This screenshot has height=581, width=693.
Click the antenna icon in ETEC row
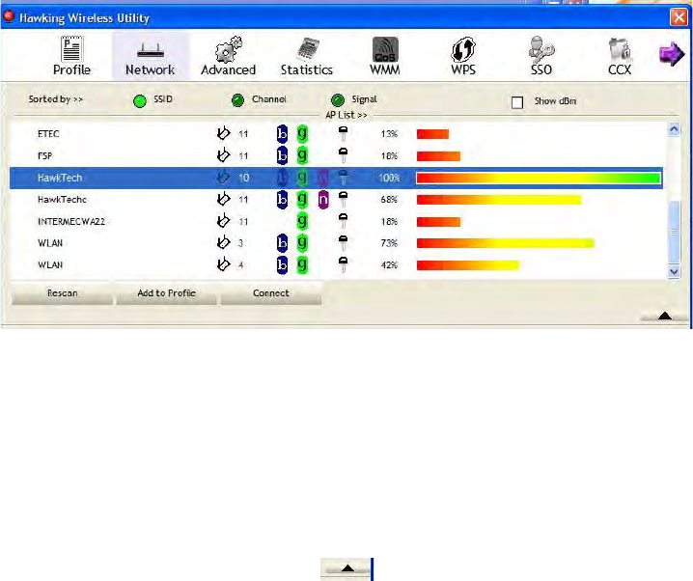tap(224, 133)
